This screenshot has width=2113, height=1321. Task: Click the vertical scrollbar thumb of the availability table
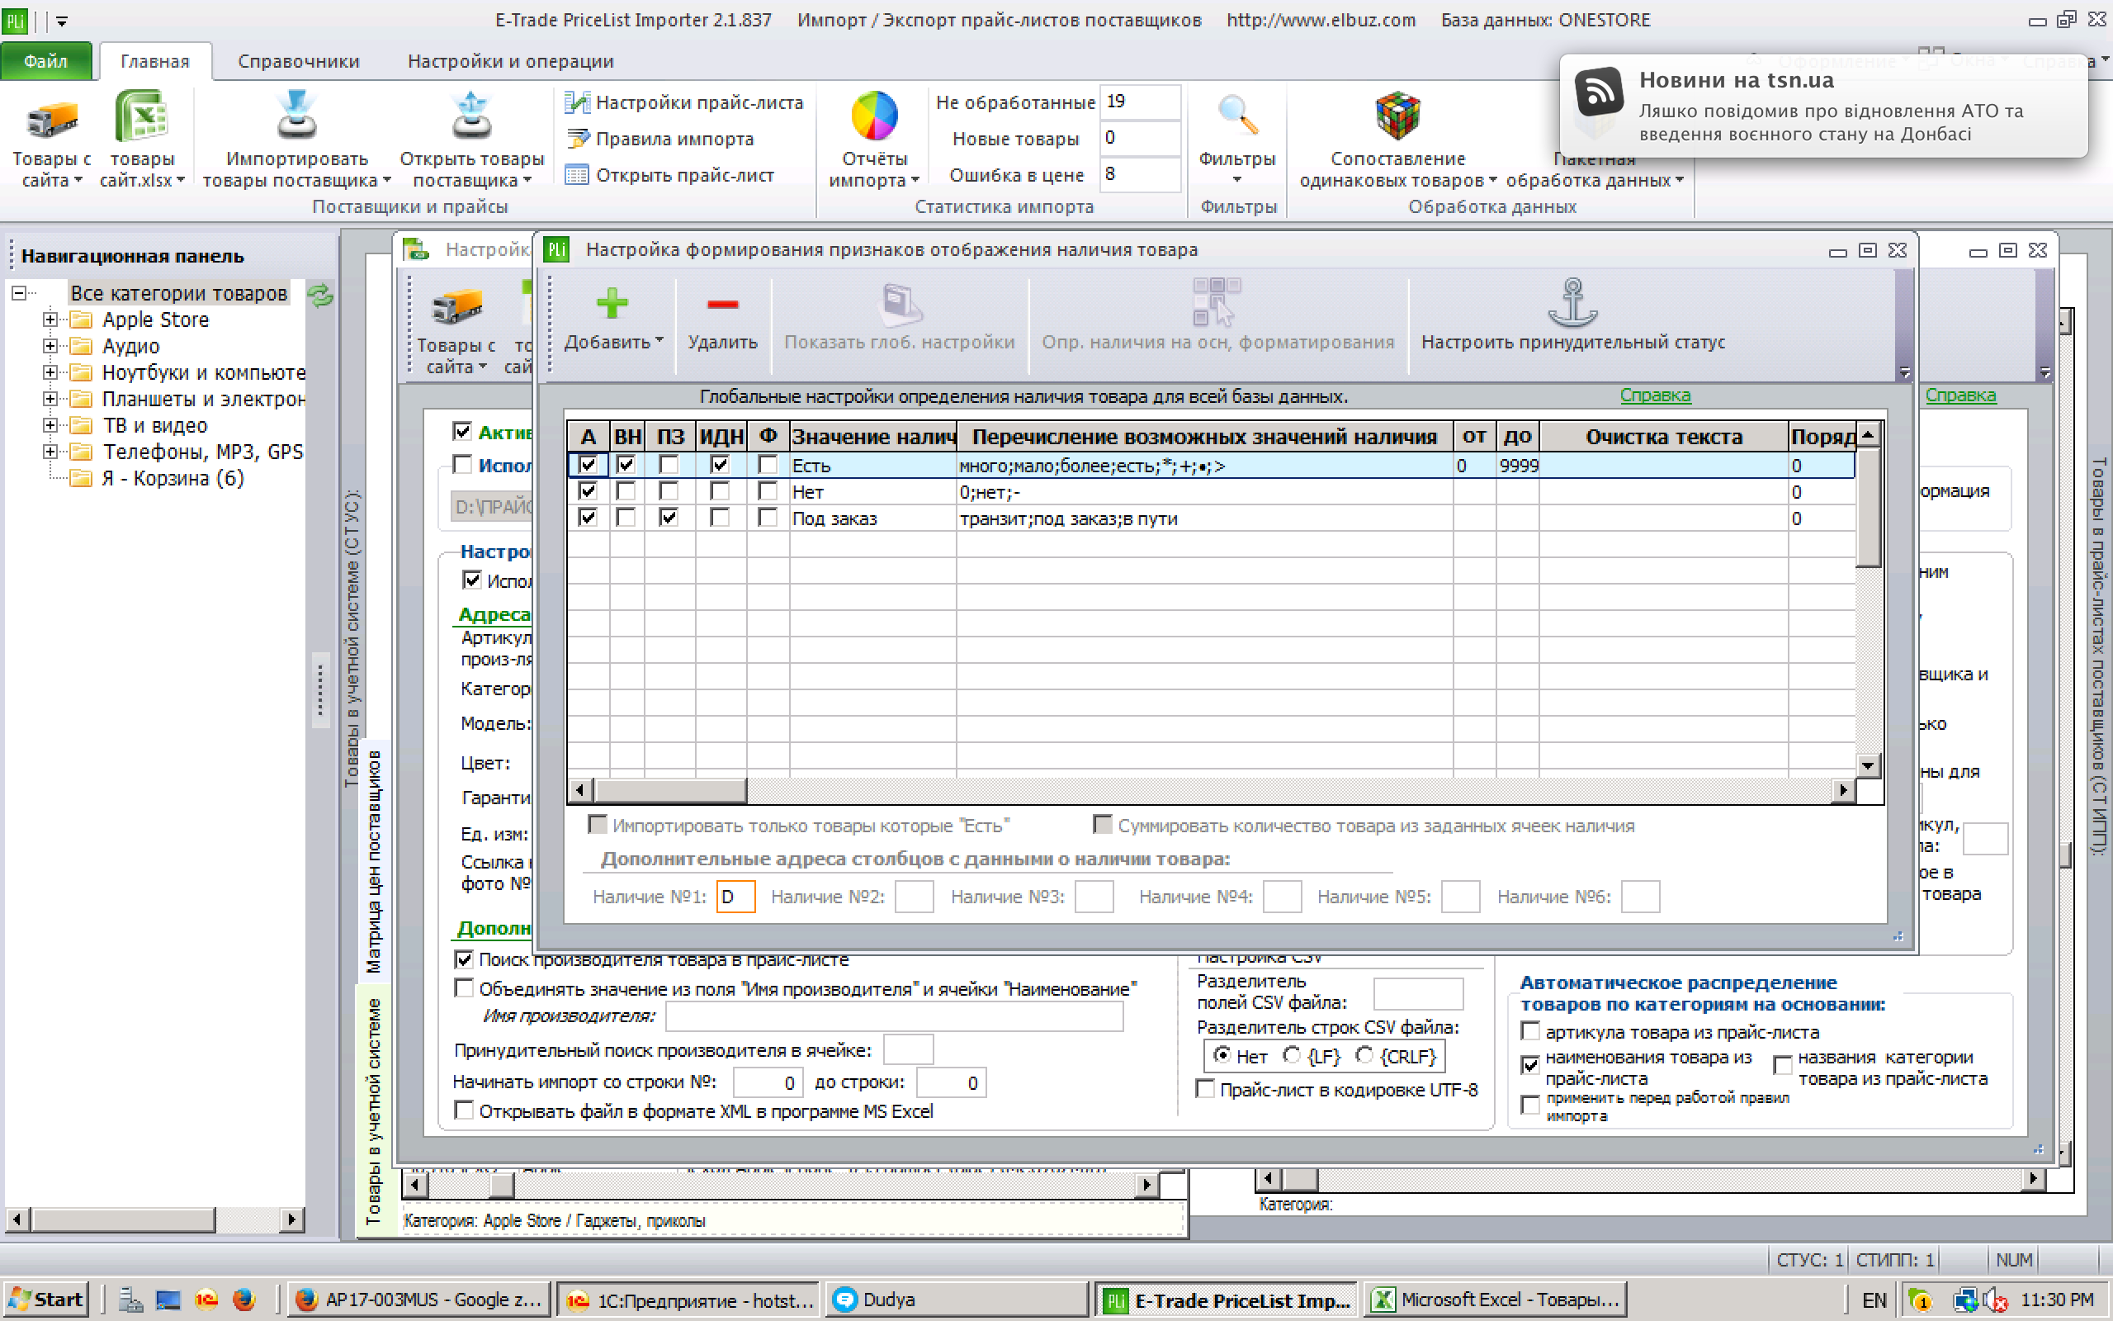[x=1868, y=507]
